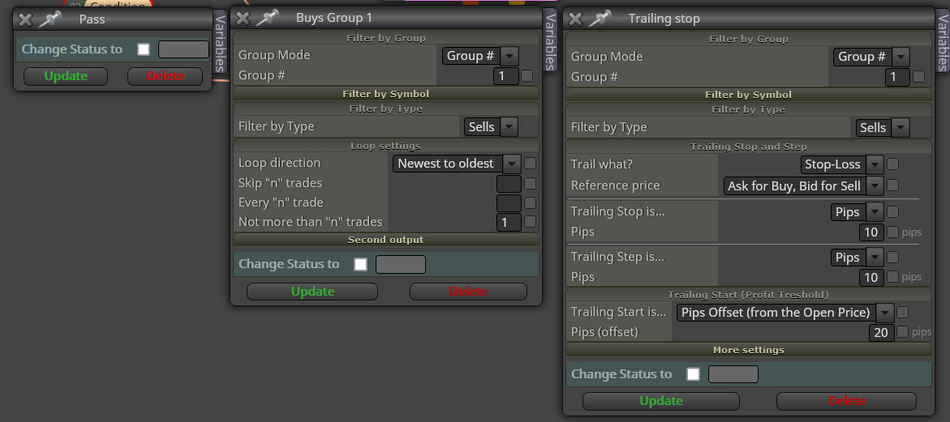Toggle Change Status checkbox in Trailing stop
This screenshot has width=950, height=422.
tap(693, 374)
